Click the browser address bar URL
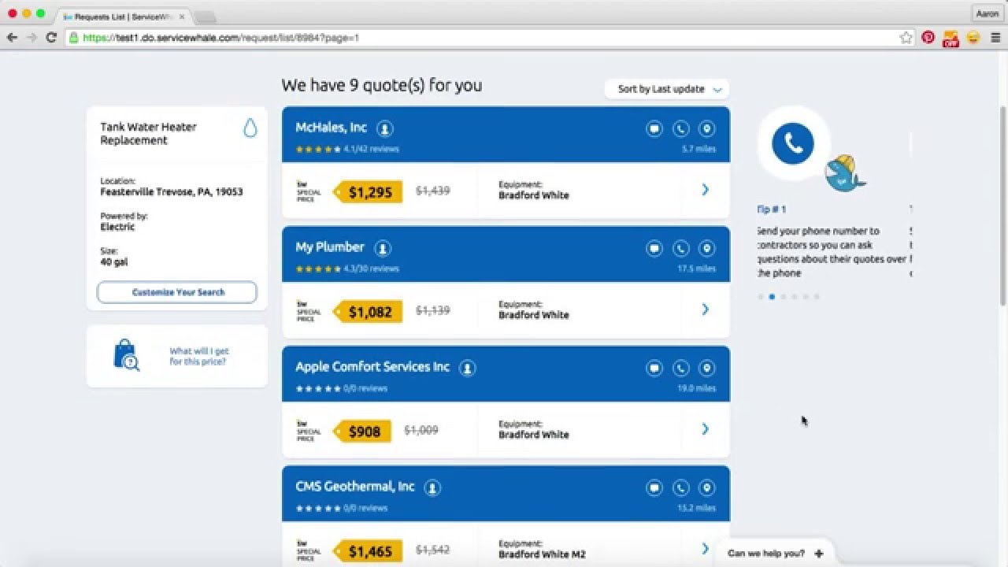 (x=220, y=37)
